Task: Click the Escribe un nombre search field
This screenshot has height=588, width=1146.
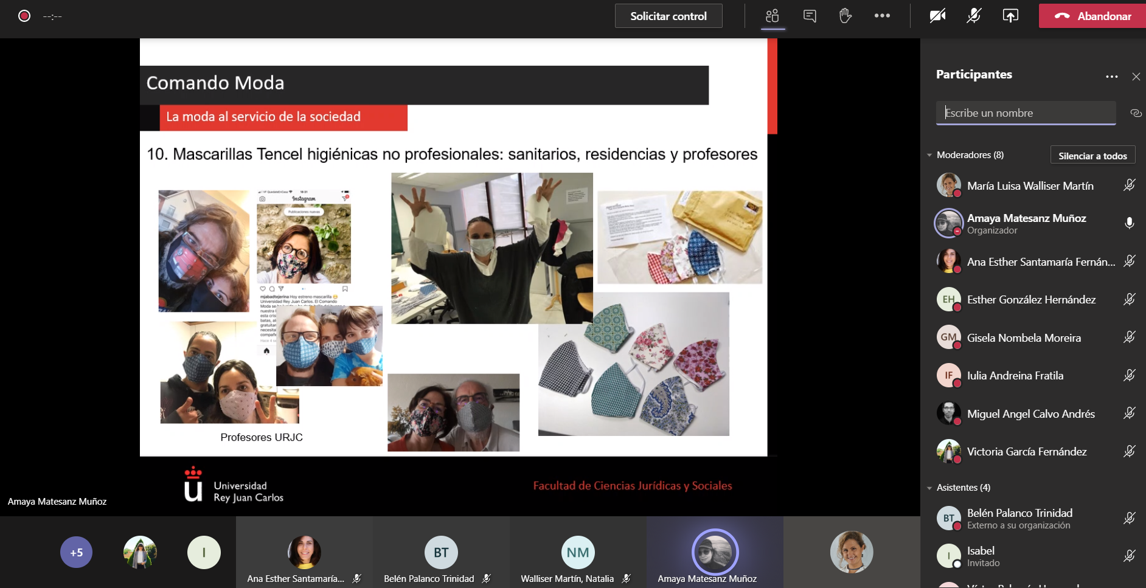Action: click(x=1026, y=113)
